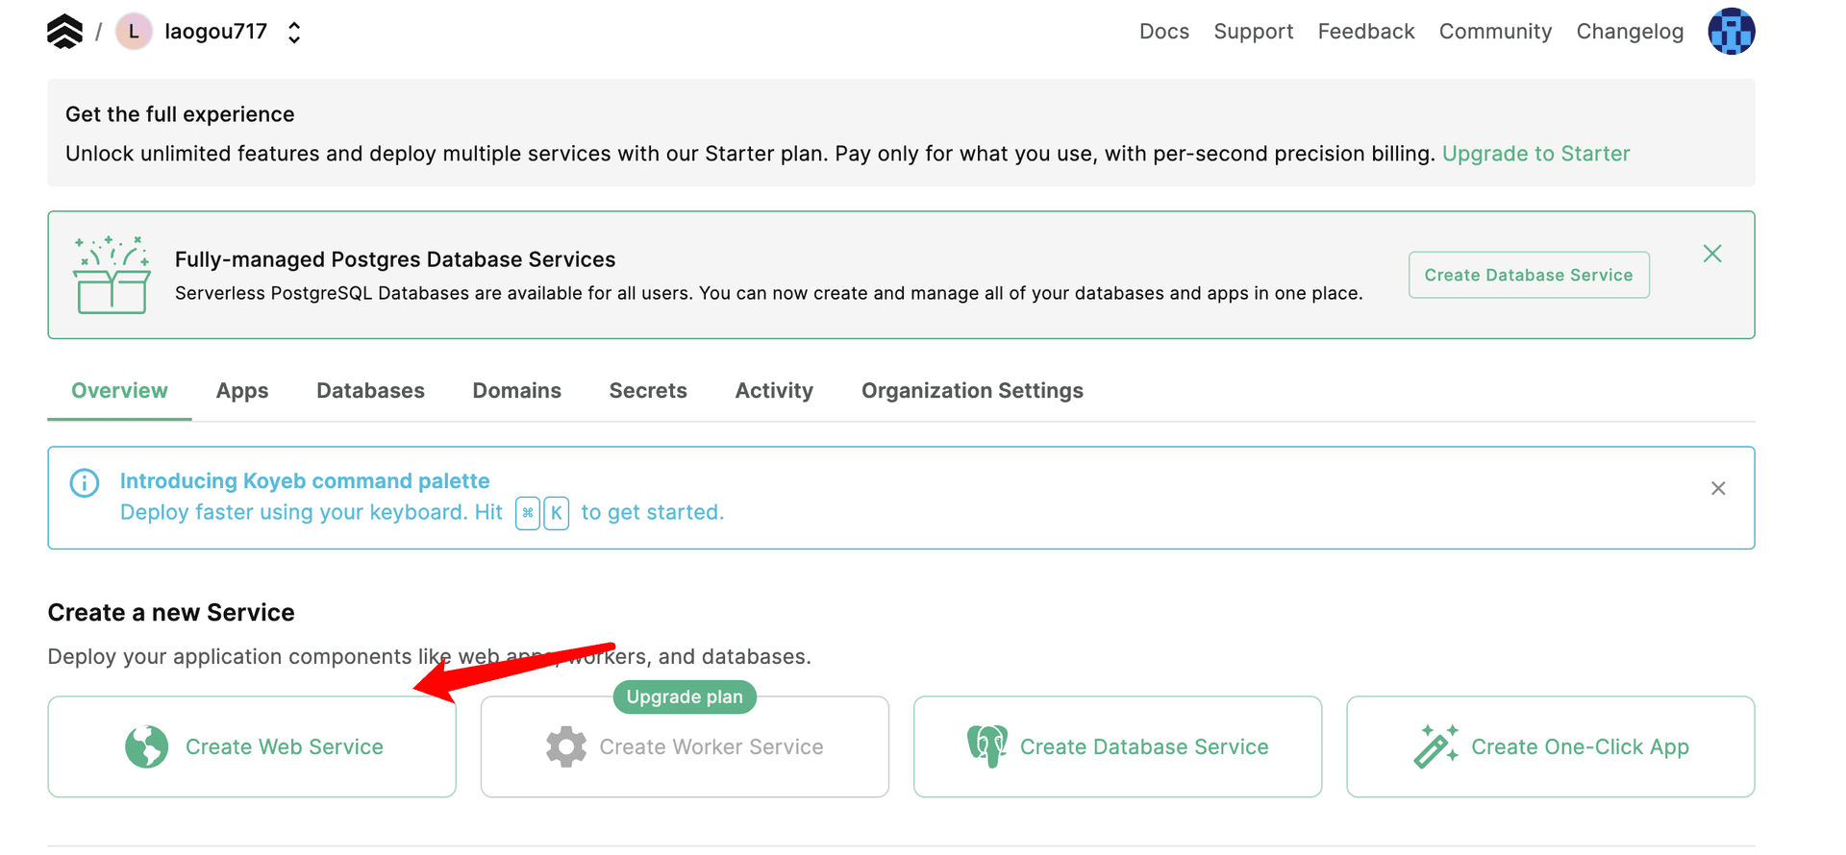Expand the organization switcher chevron

pos(294,33)
